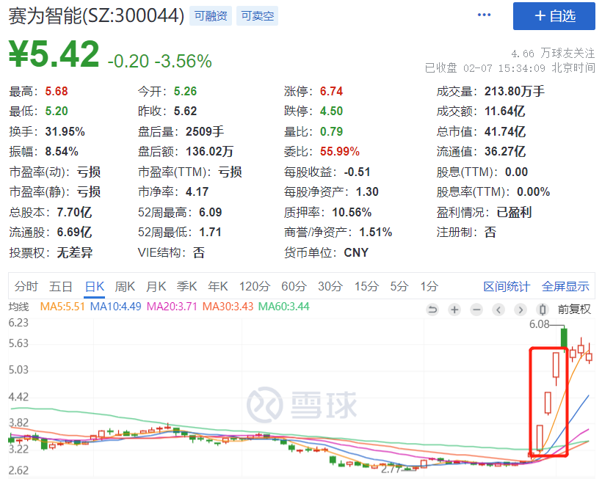Open the 全屏显示 fullscreen link

click(565, 287)
